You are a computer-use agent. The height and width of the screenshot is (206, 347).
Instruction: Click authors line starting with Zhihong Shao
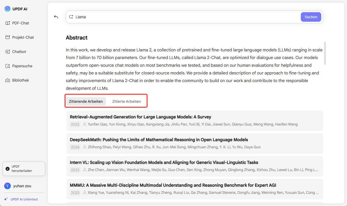tap(174, 147)
